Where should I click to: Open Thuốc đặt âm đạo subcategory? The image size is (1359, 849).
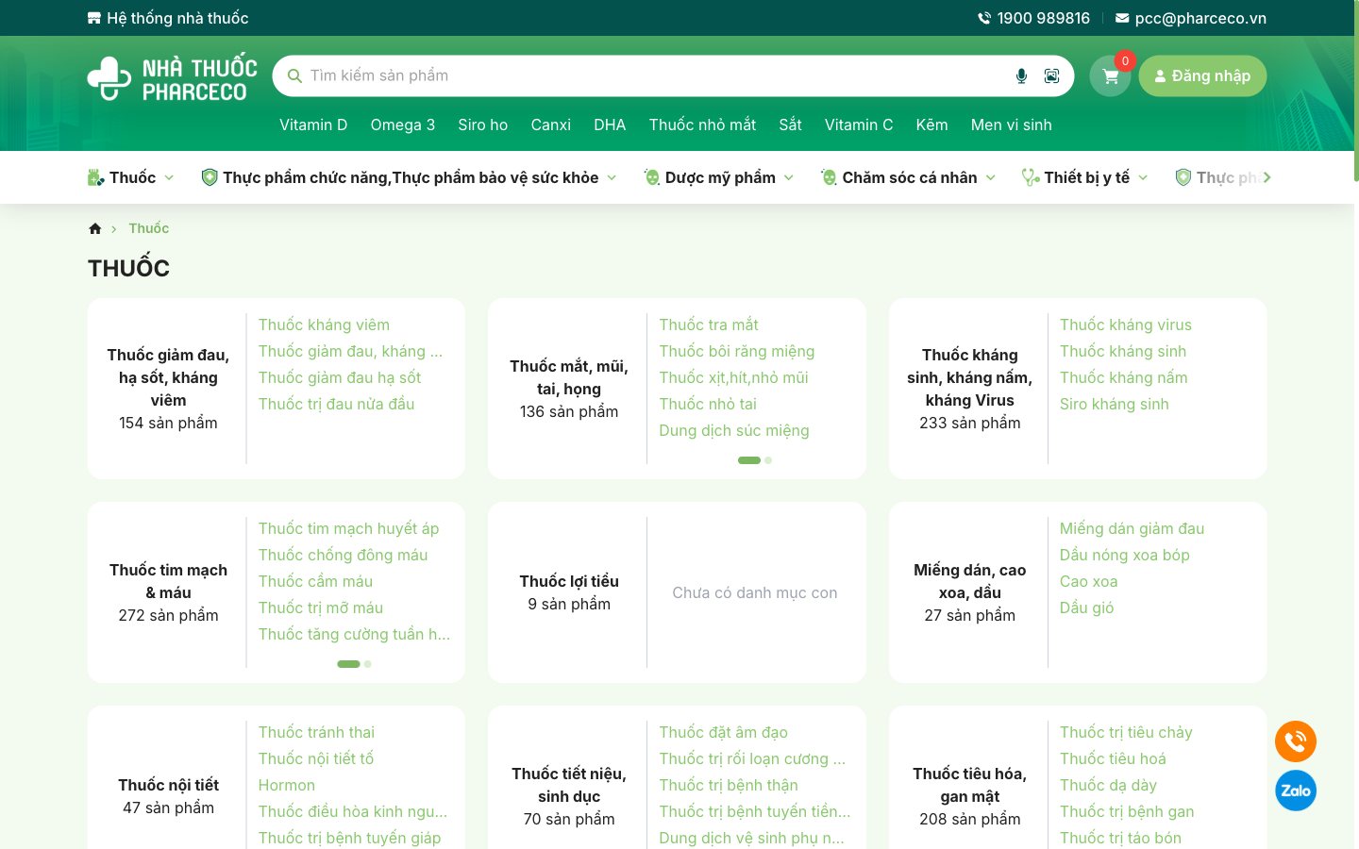pos(724,732)
